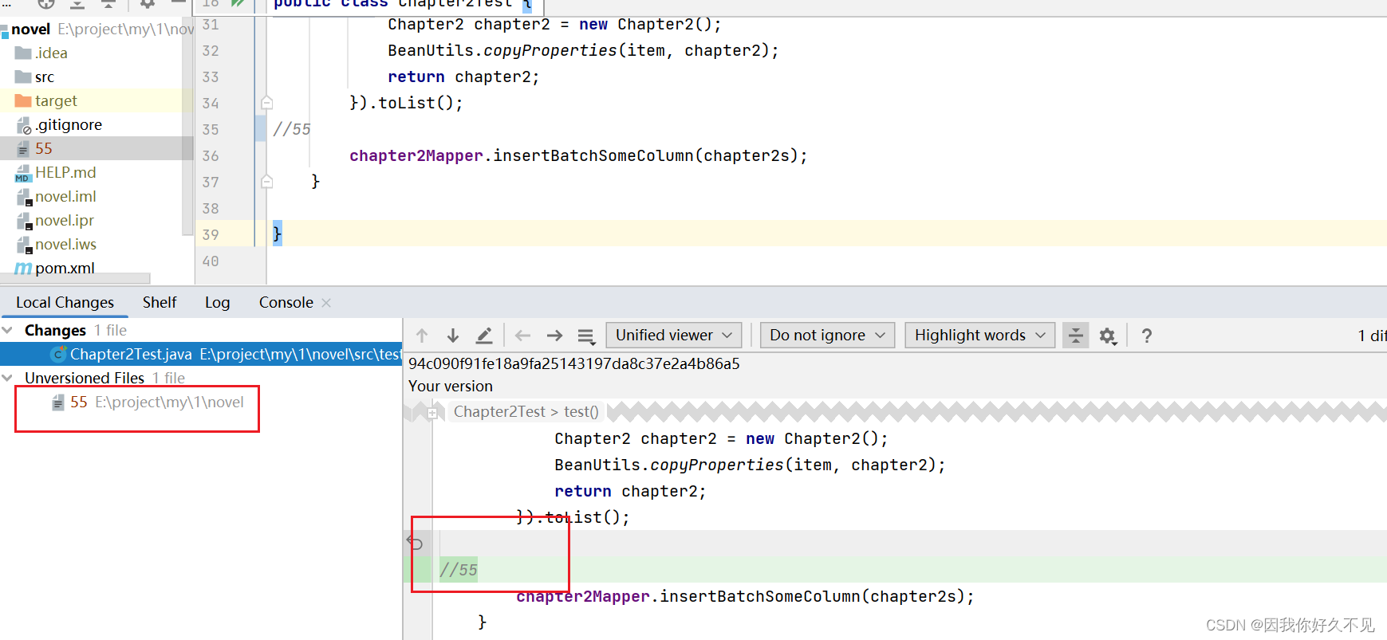The image size is (1387, 640).
Task: Click the "Your version" label
Action: (x=451, y=387)
